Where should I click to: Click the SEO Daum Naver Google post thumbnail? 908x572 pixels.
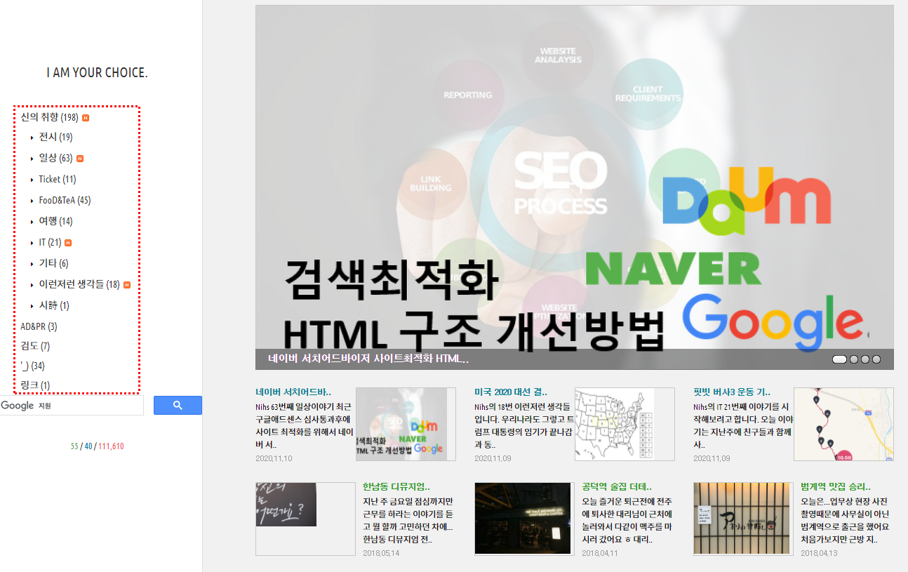[x=406, y=424]
